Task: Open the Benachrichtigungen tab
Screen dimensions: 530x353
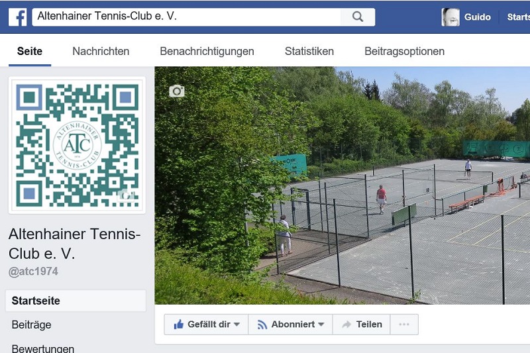Action: click(207, 52)
